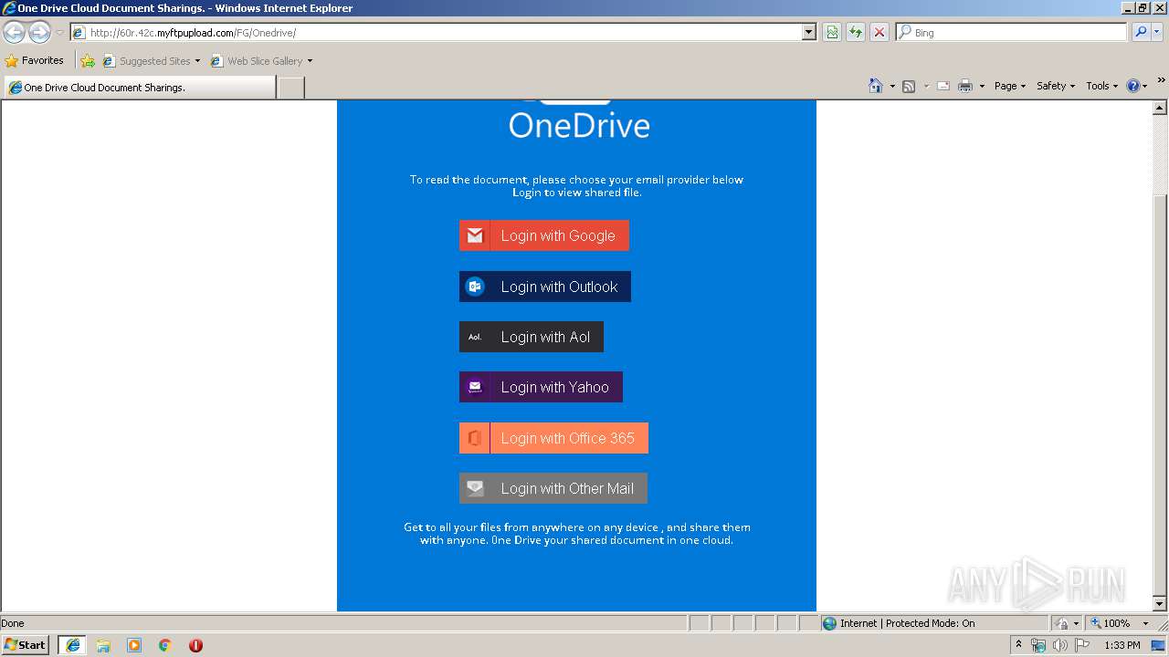Click the Bing search box
The image size is (1169, 657).
tap(1012, 33)
